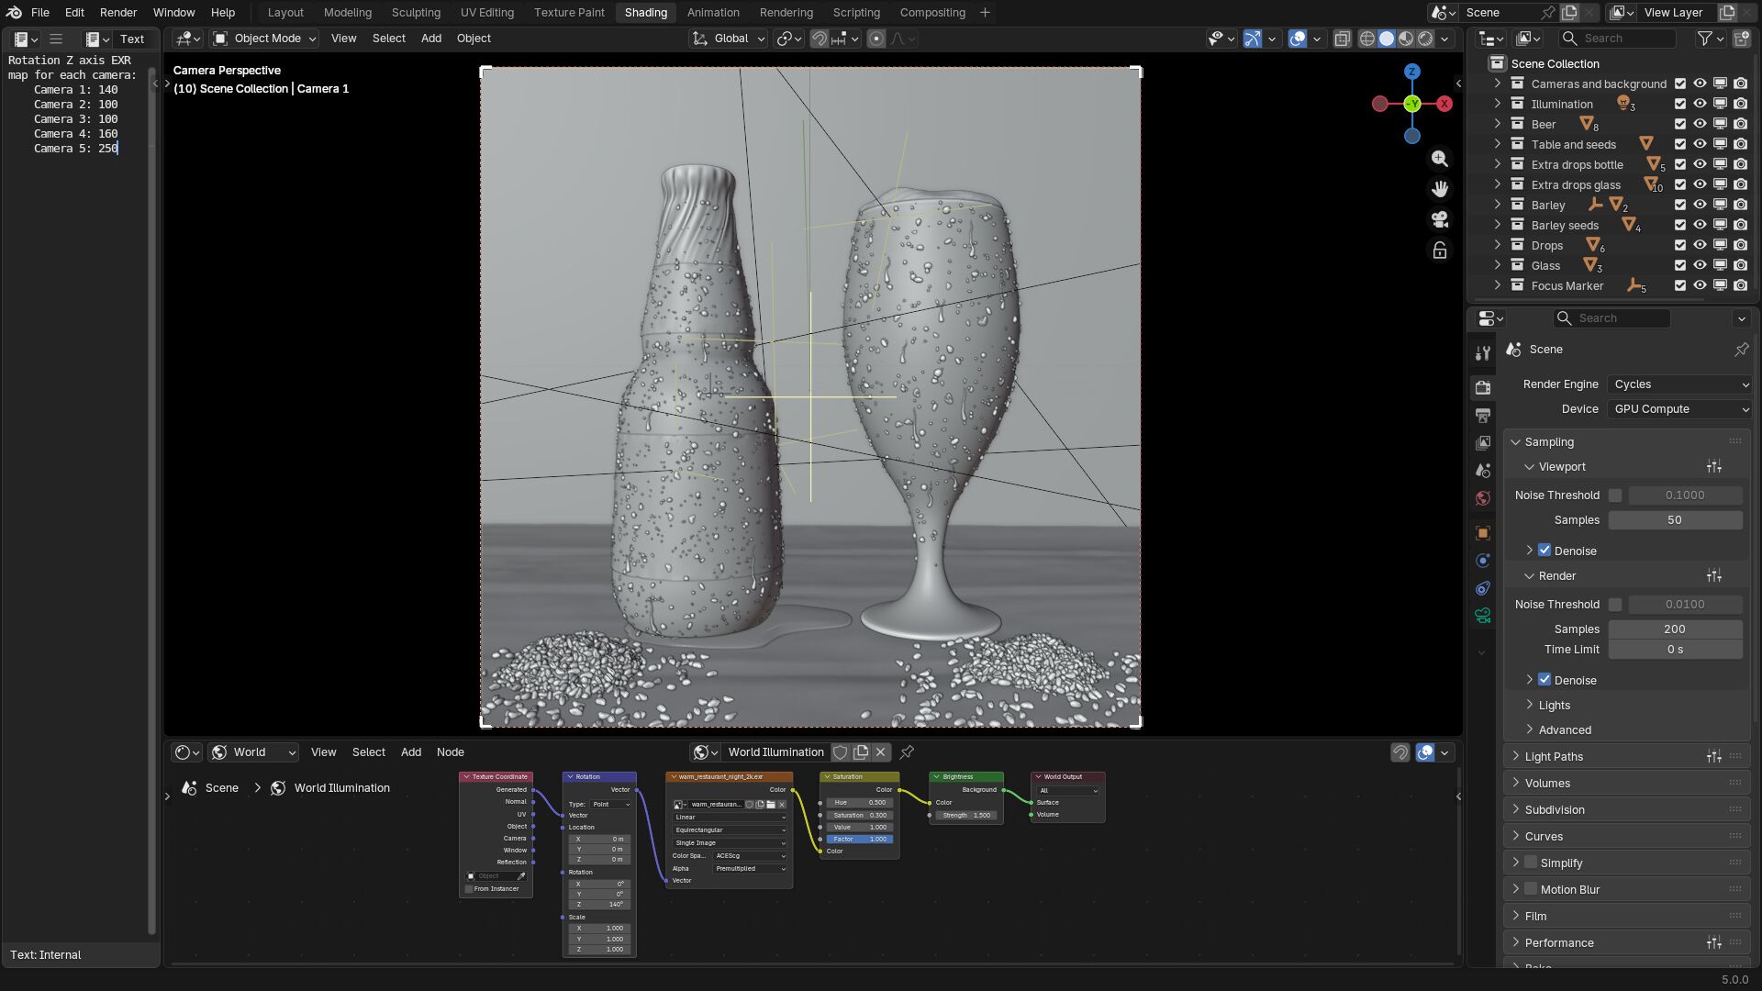Open the Render Engine dropdown
Image resolution: width=1762 pixels, height=991 pixels.
[x=1679, y=384]
